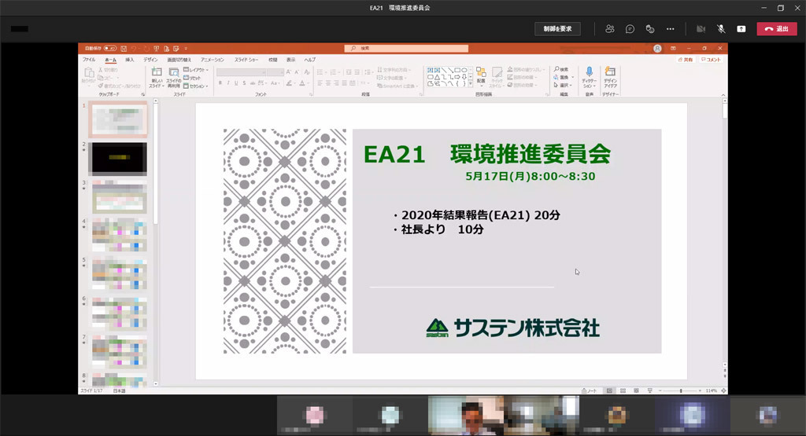Unmute the microphone in Teams
Viewport: 806px width, 436px height.
[x=721, y=29]
